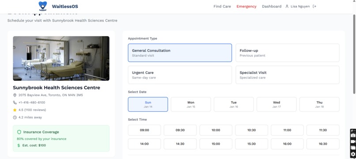Select Sun Jan 14 date
Viewport: 356px width, 159px height.
pos(148,104)
